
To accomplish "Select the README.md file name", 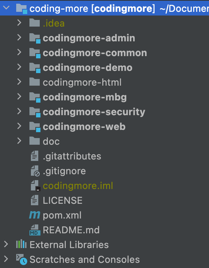I will click(71, 230).
